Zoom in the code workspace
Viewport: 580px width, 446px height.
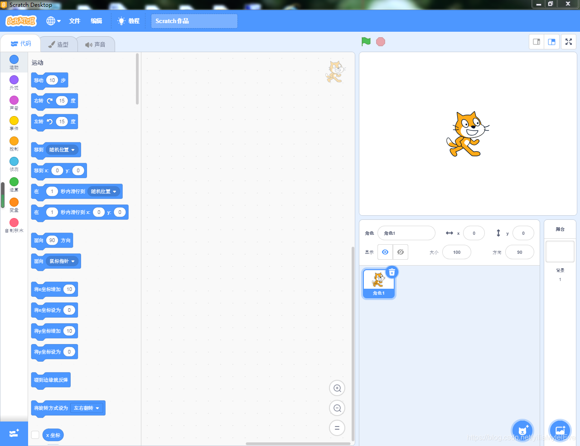click(x=337, y=388)
